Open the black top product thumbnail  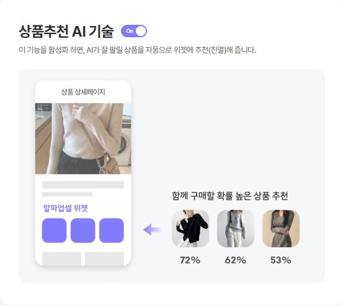coord(190,228)
